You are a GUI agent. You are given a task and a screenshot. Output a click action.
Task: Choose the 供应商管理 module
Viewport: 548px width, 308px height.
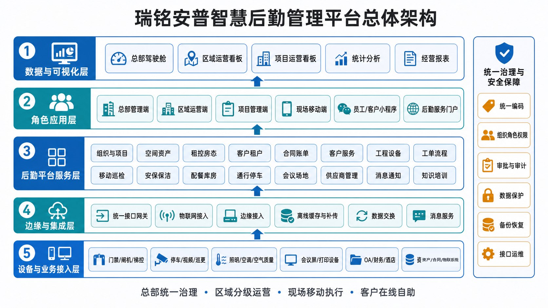click(x=342, y=175)
